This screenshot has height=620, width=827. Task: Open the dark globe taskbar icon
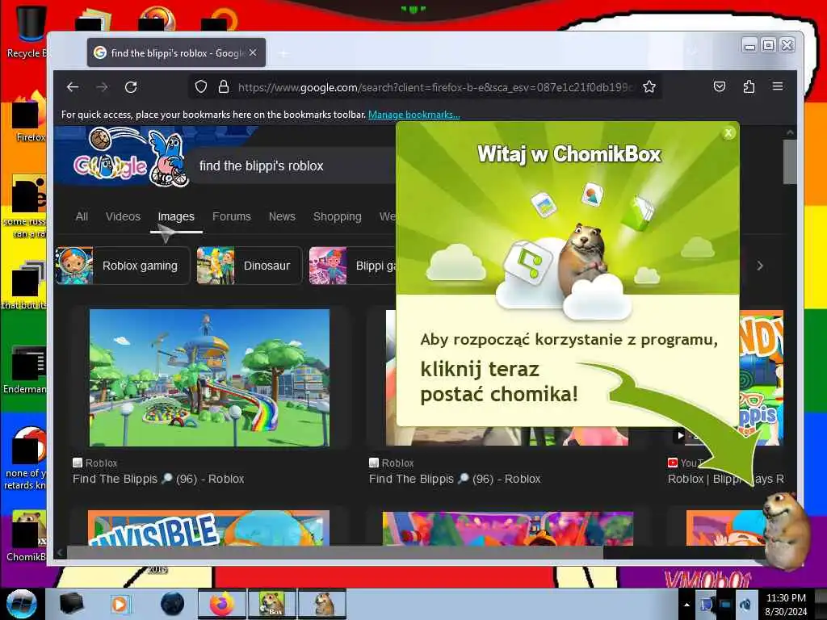172,604
